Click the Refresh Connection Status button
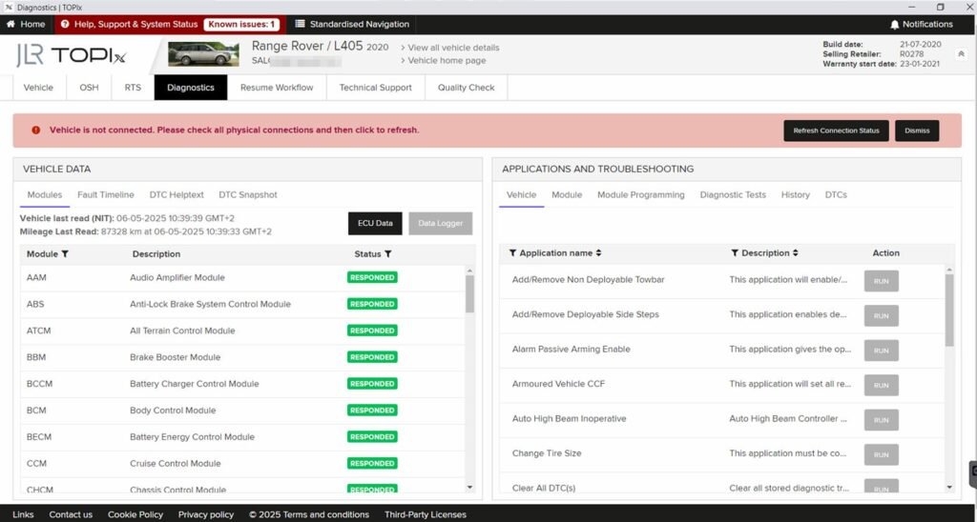The height and width of the screenshot is (522, 977). [836, 130]
